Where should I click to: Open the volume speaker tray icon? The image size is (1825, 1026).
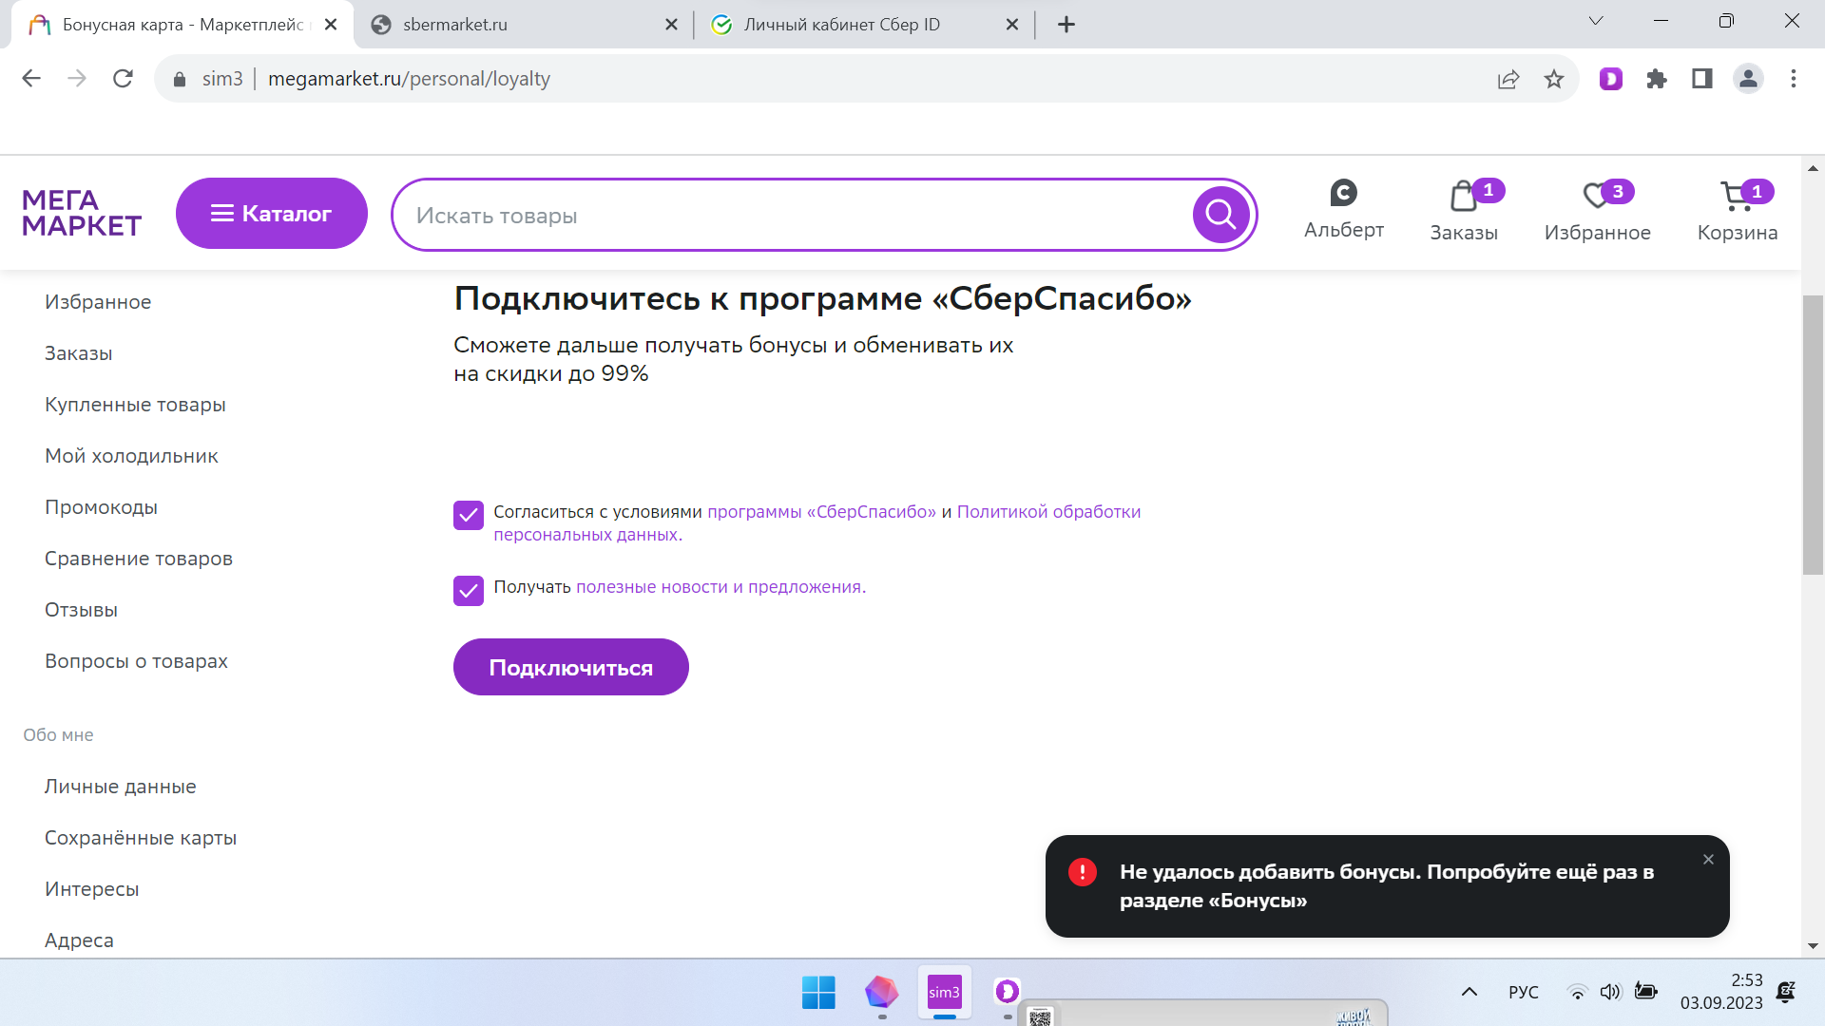pos(1609,992)
